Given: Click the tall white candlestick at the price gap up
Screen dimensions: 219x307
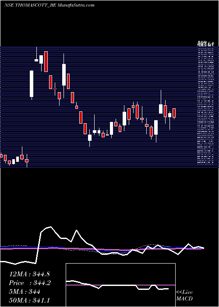Looking at the screenshot, I should click(x=32, y=84).
